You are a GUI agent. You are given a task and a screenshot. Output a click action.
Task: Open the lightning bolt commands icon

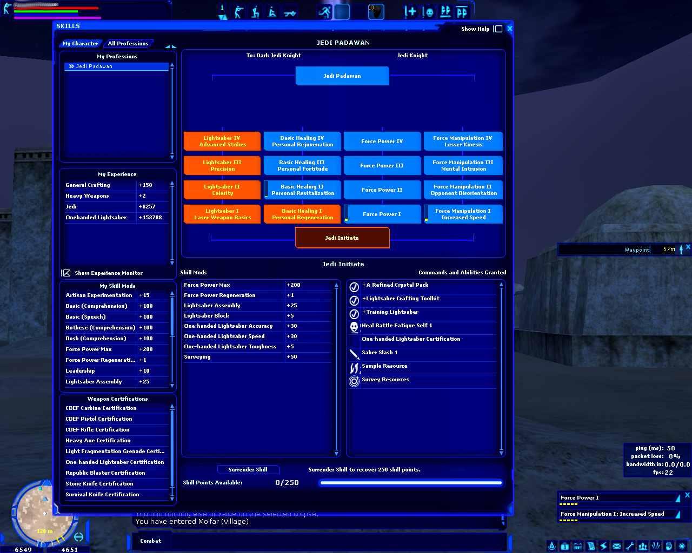point(604,546)
